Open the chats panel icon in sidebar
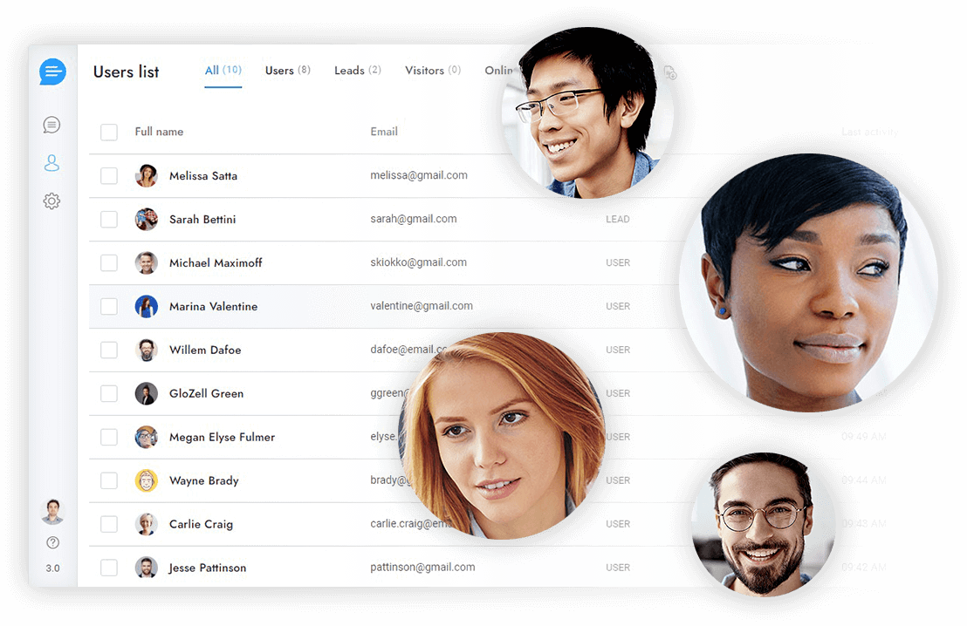The width and height of the screenshot is (967, 626). [x=51, y=125]
